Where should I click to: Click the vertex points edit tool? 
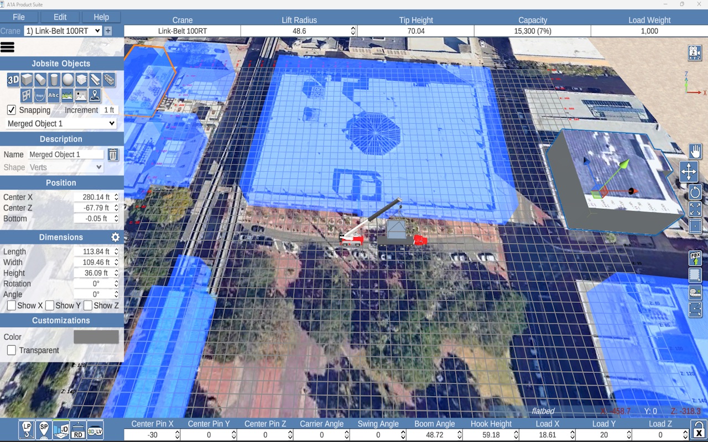point(695,309)
